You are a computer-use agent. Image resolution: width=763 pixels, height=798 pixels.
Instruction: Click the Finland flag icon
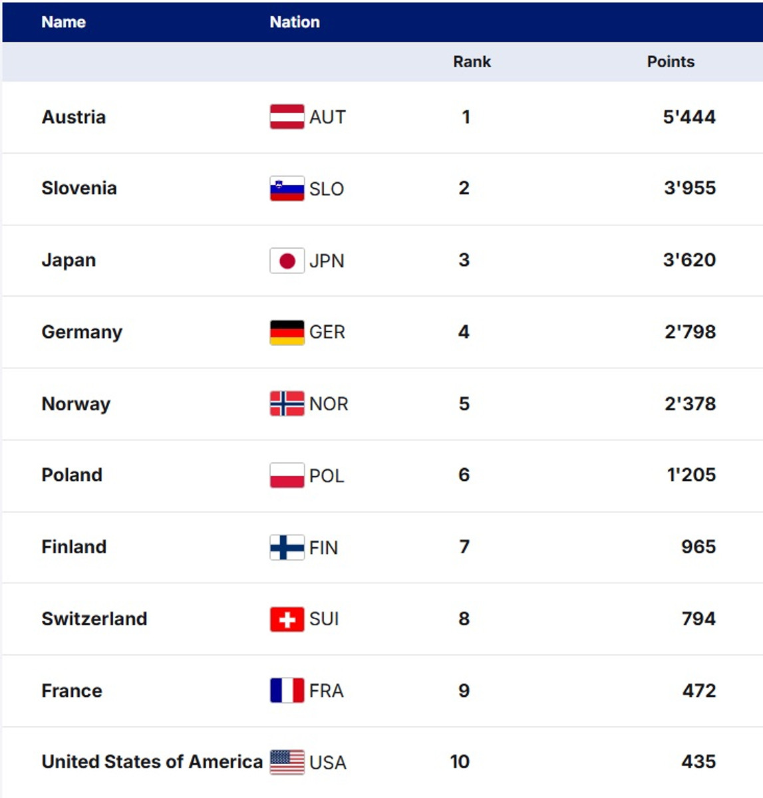[x=287, y=547]
